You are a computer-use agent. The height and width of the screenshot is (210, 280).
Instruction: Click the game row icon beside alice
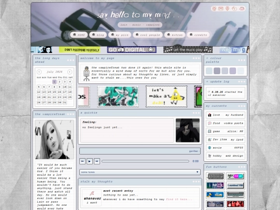[209, 131]
